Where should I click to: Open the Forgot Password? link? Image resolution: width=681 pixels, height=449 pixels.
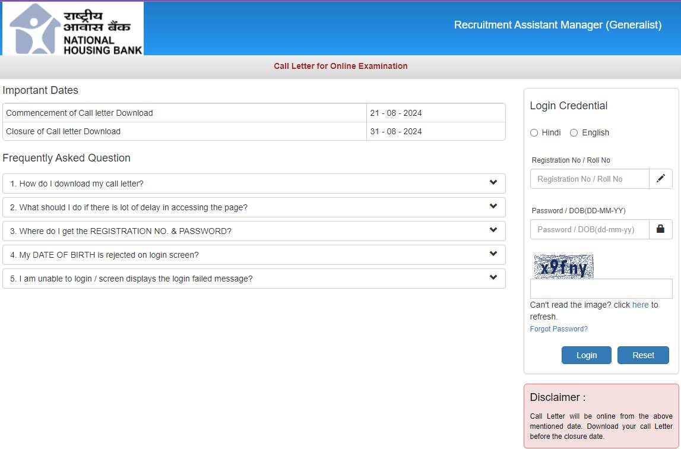click(x=559, y=328)
